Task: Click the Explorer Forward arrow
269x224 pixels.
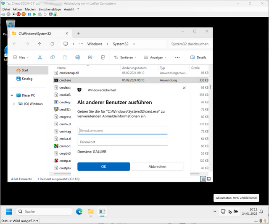Action: tap(27, 44)
